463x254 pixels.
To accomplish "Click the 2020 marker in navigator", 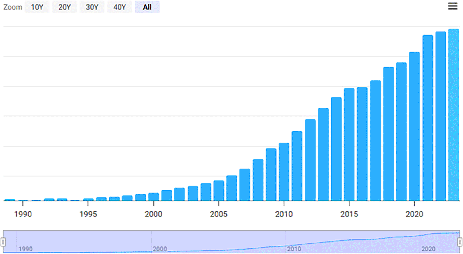I will click(x=428, y=249).
